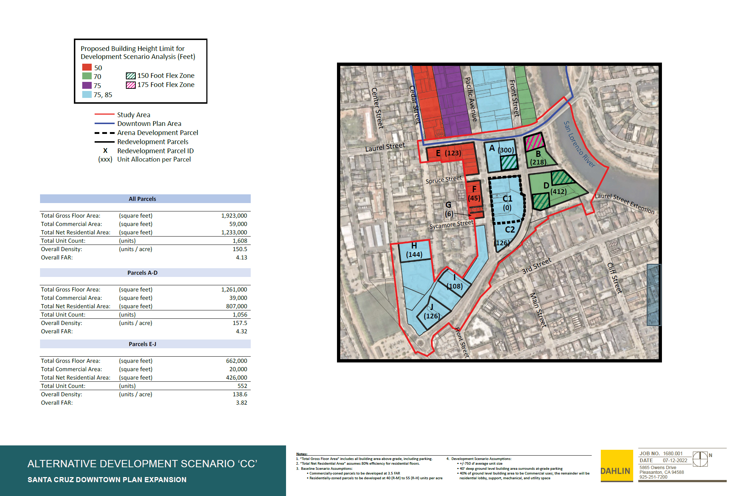Viewport: 738px width, 496px height.
Task: Click the 175 Foot Flex Zone hatch icon
Action: click(131, 85)
